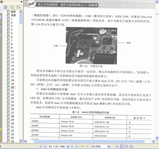The height and width of the screenshot is (149, 159).
Task: Open bookmark 前言
Action: point(14,12)
